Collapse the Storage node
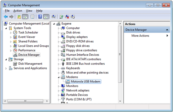Image resolution: width=173 pixels, height=112 pixels. pyautogui.click(x=6, y=59)
